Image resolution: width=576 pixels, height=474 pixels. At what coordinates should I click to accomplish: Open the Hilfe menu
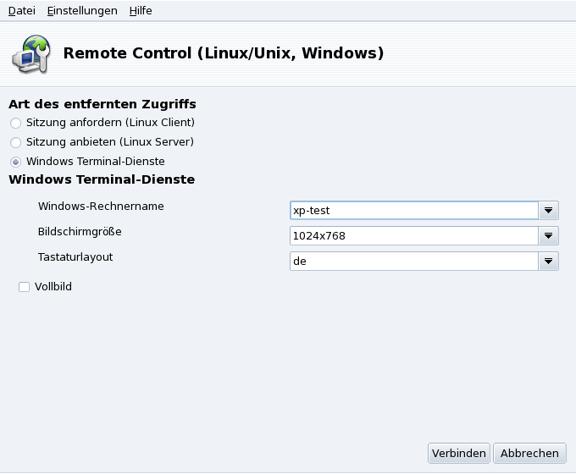(141, 11)
